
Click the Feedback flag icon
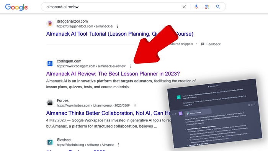coord(203,44)
